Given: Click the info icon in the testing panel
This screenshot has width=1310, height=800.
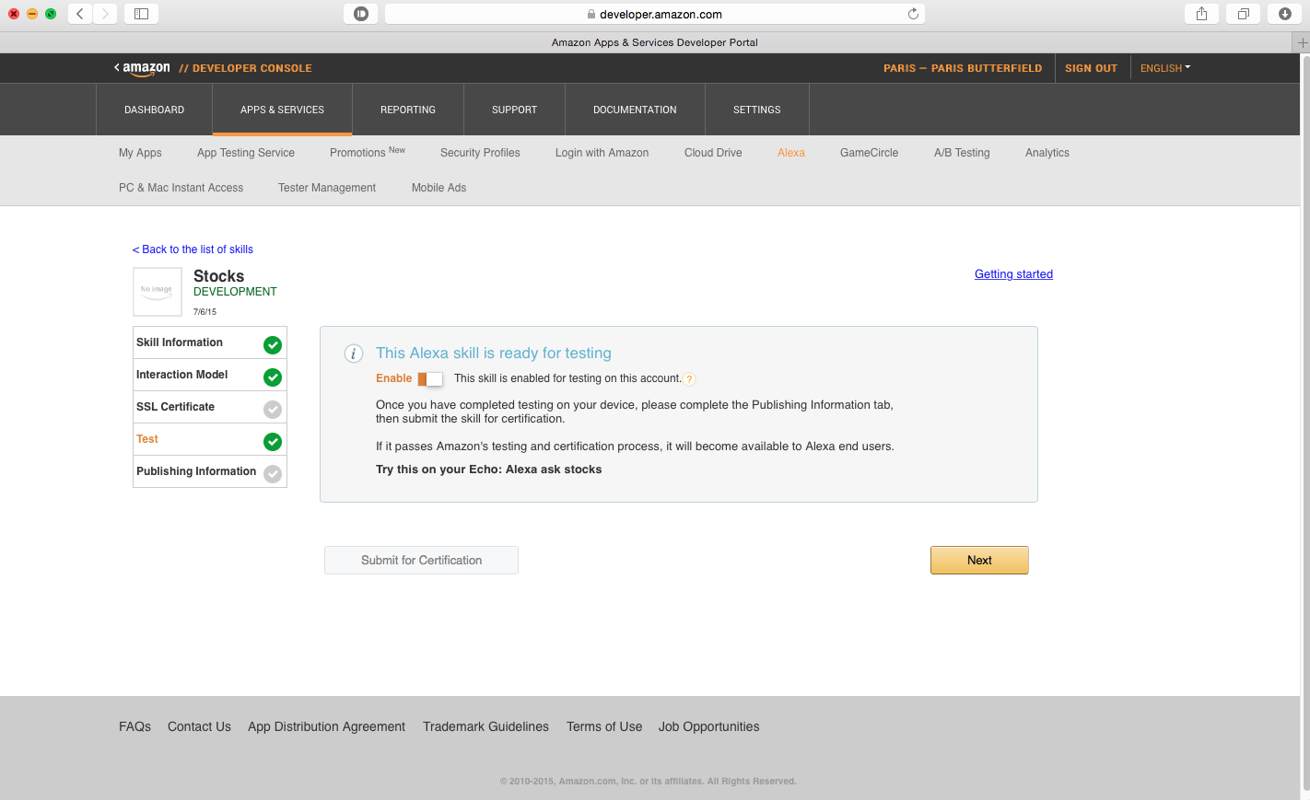Looking at the screenshot, I should 353,354.
